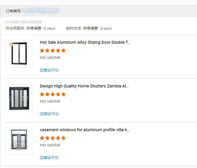This screenshot has width=197, height=168.
Task: Click the gold badge on sliding door thumbnail
Action: [x=11, y=44]
